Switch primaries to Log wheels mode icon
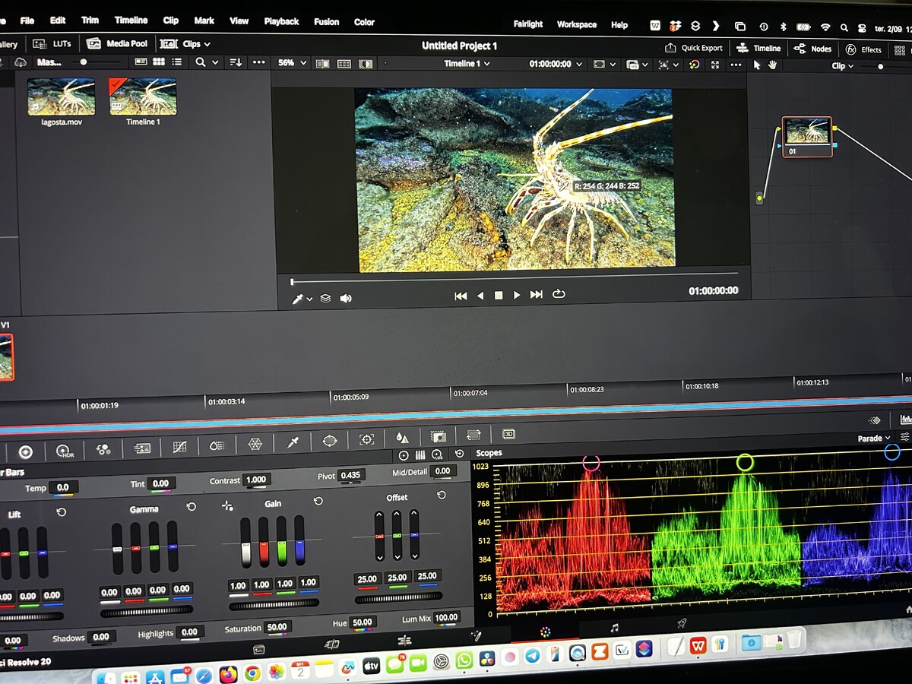Screen dimensions: 912x684 [x=437, y=454]
